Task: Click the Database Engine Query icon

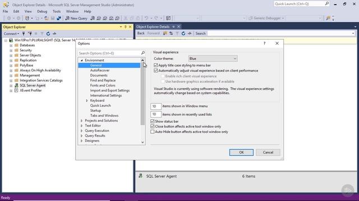Action: 93,18
